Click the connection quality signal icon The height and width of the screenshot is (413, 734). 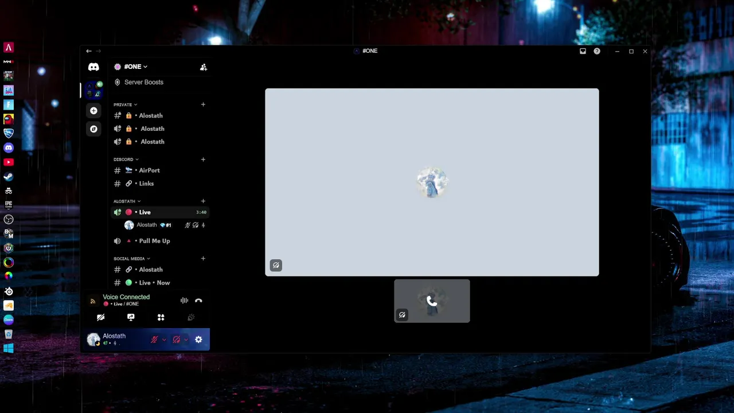[93, 301]
